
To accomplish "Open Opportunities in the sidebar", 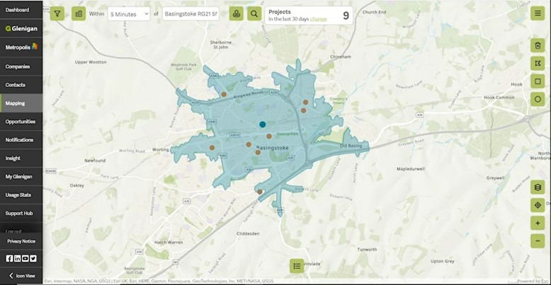I will coord(21,122).
